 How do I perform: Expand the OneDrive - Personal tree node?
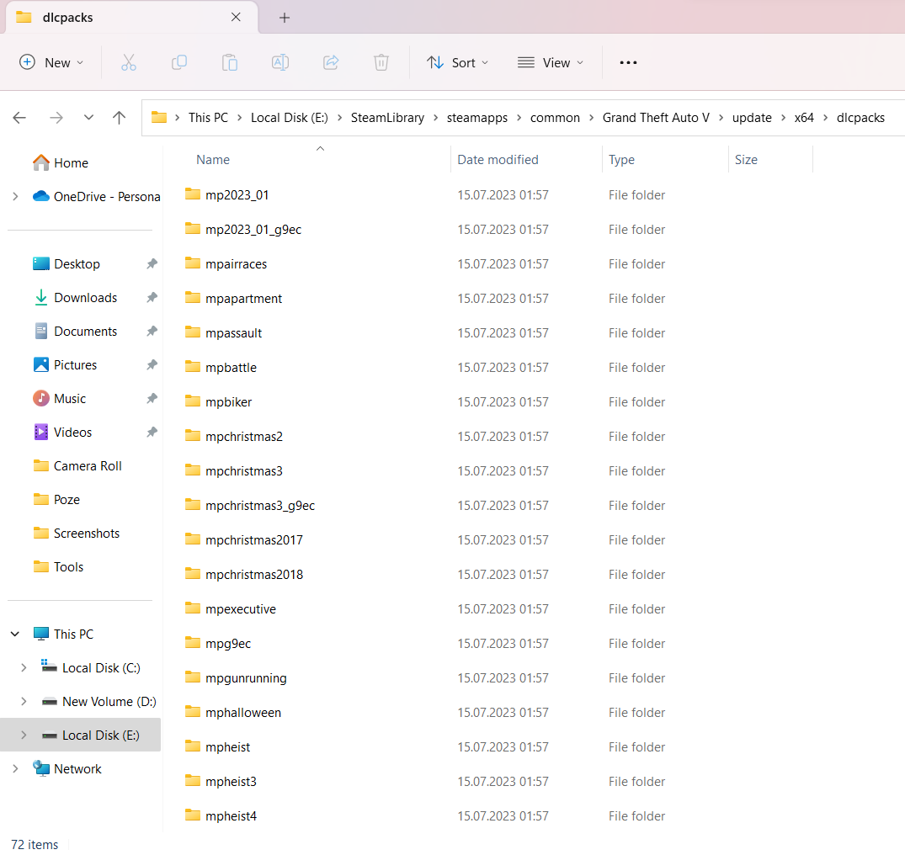click(16, 197)
